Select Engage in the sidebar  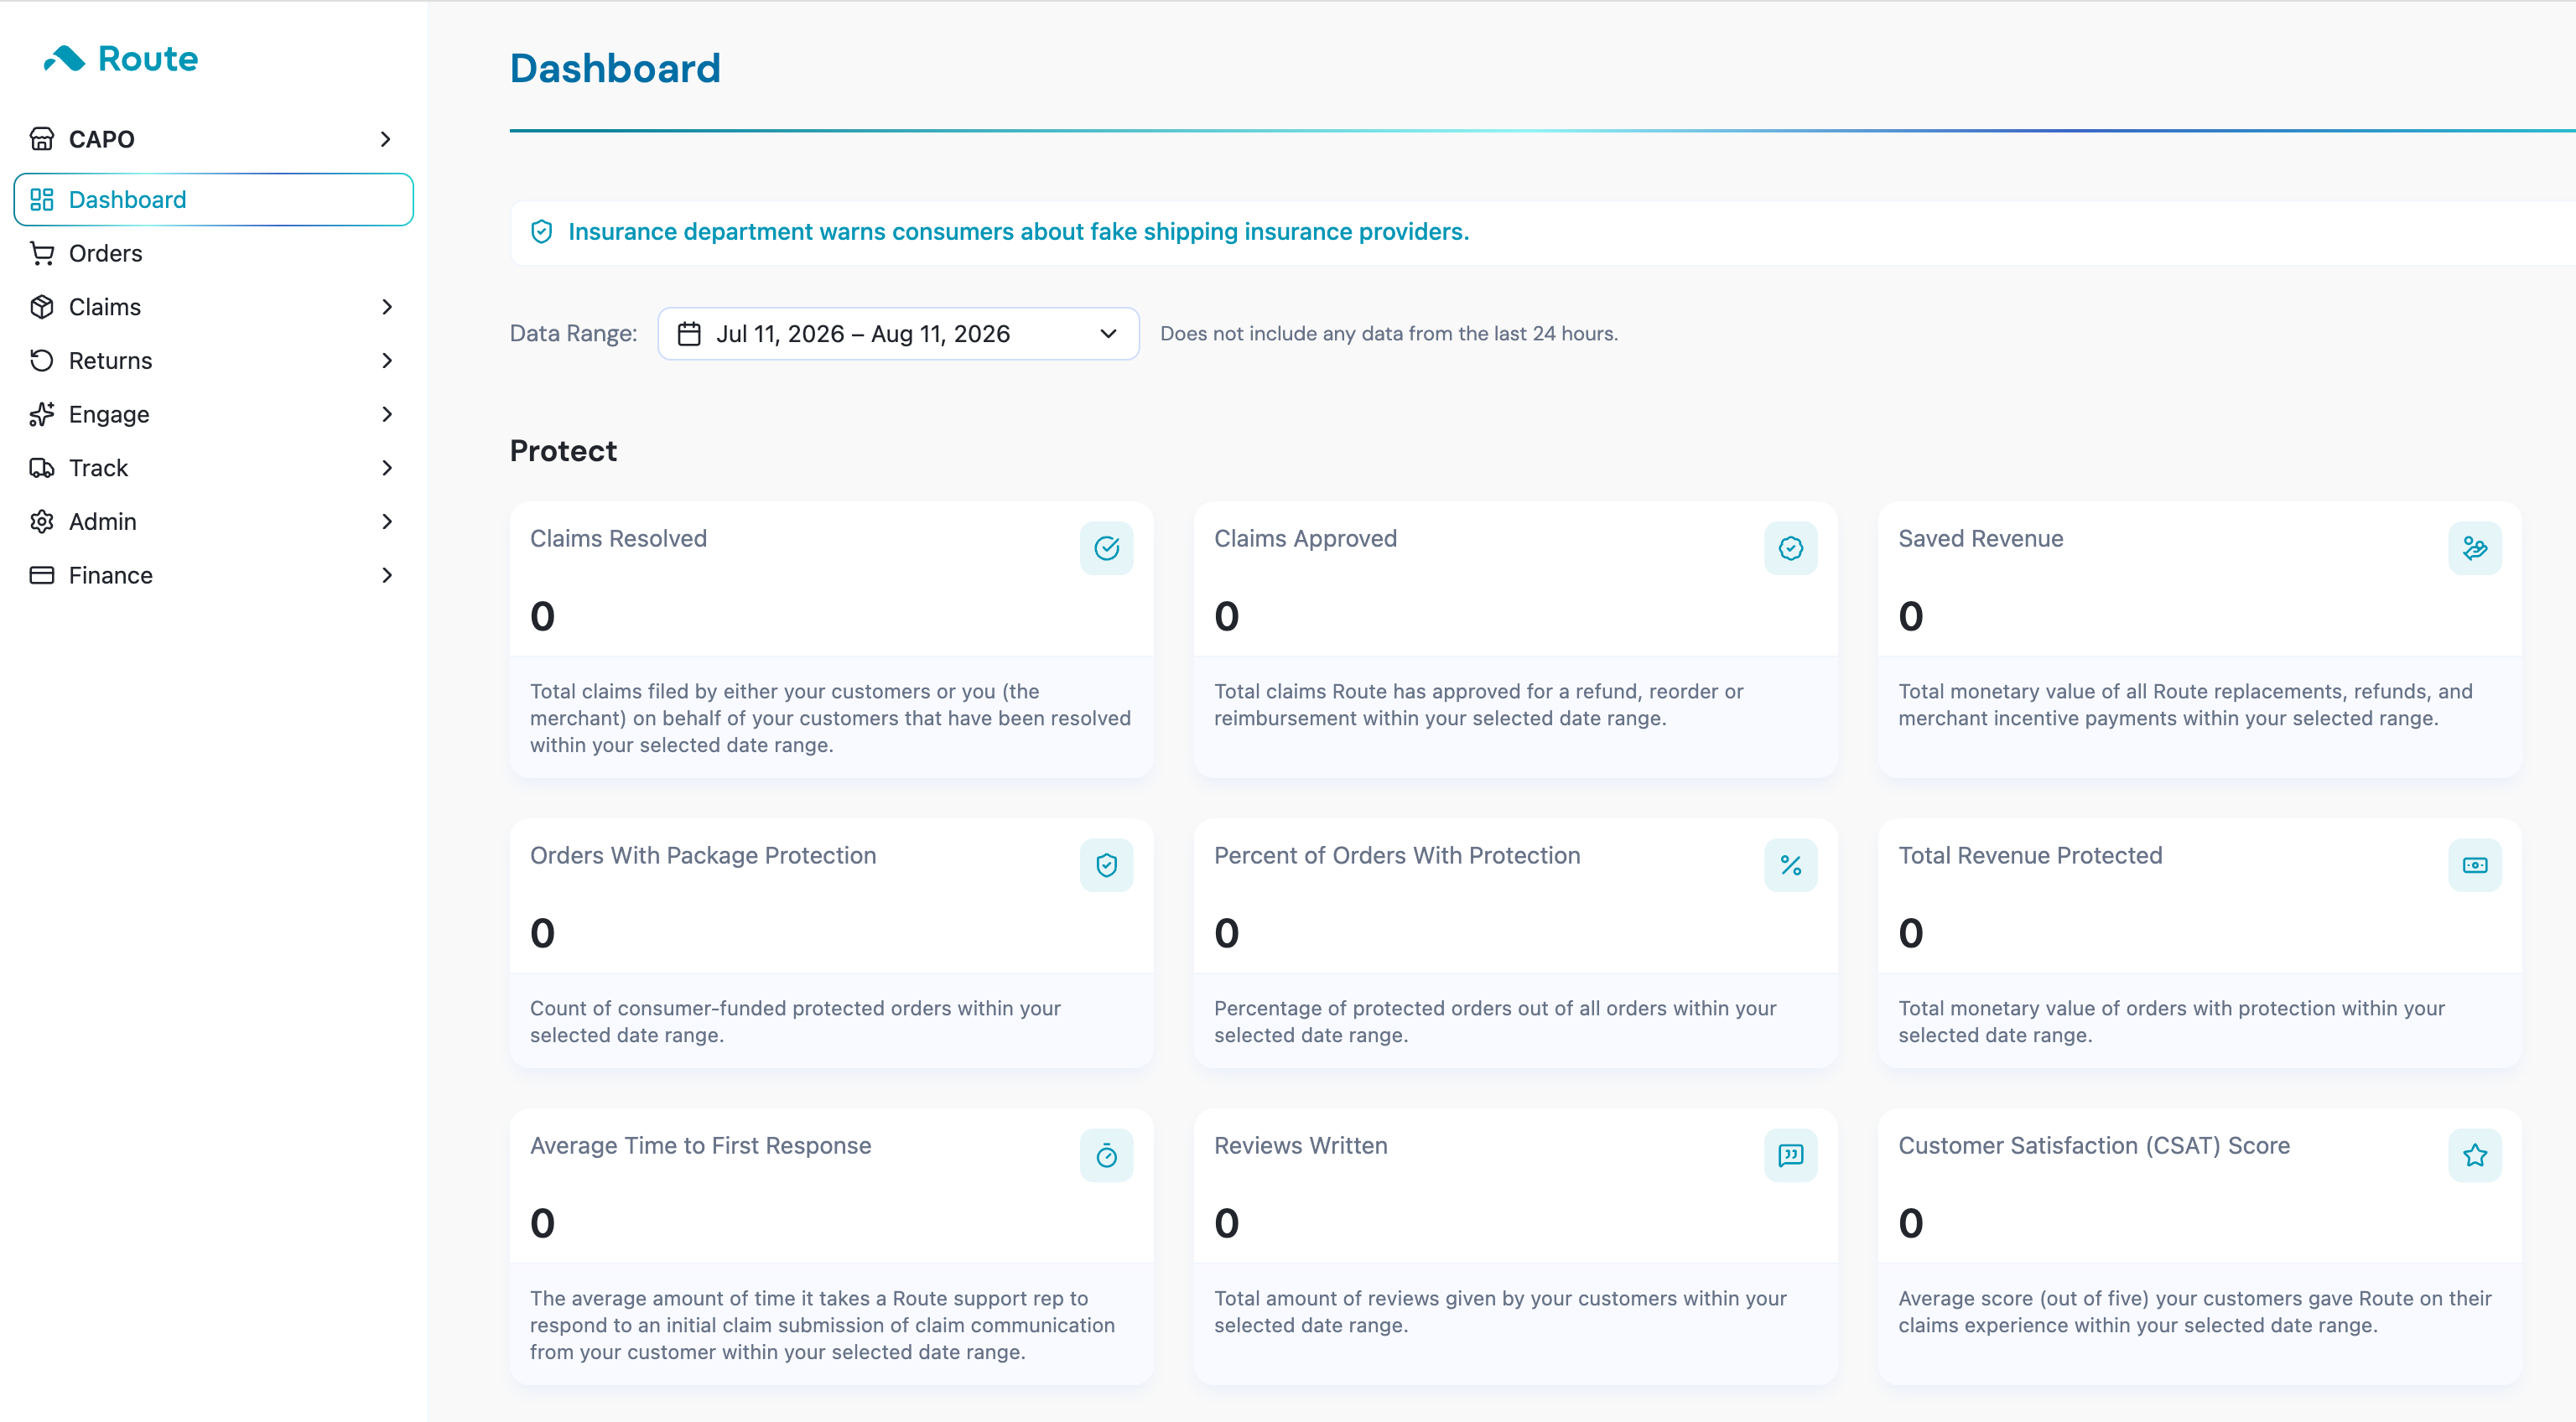click(x=213, y=415)
